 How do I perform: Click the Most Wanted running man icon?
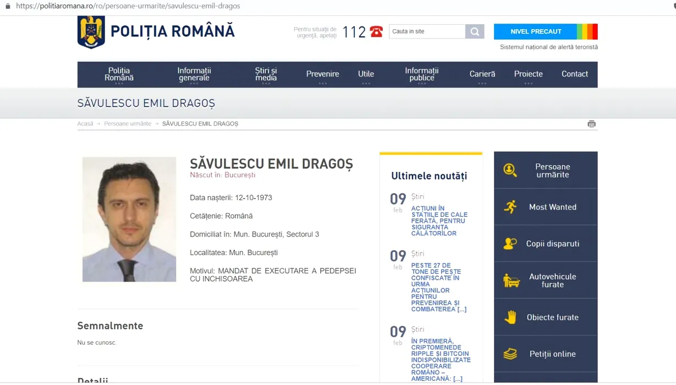pyautogui.click(x=510, y=207)
